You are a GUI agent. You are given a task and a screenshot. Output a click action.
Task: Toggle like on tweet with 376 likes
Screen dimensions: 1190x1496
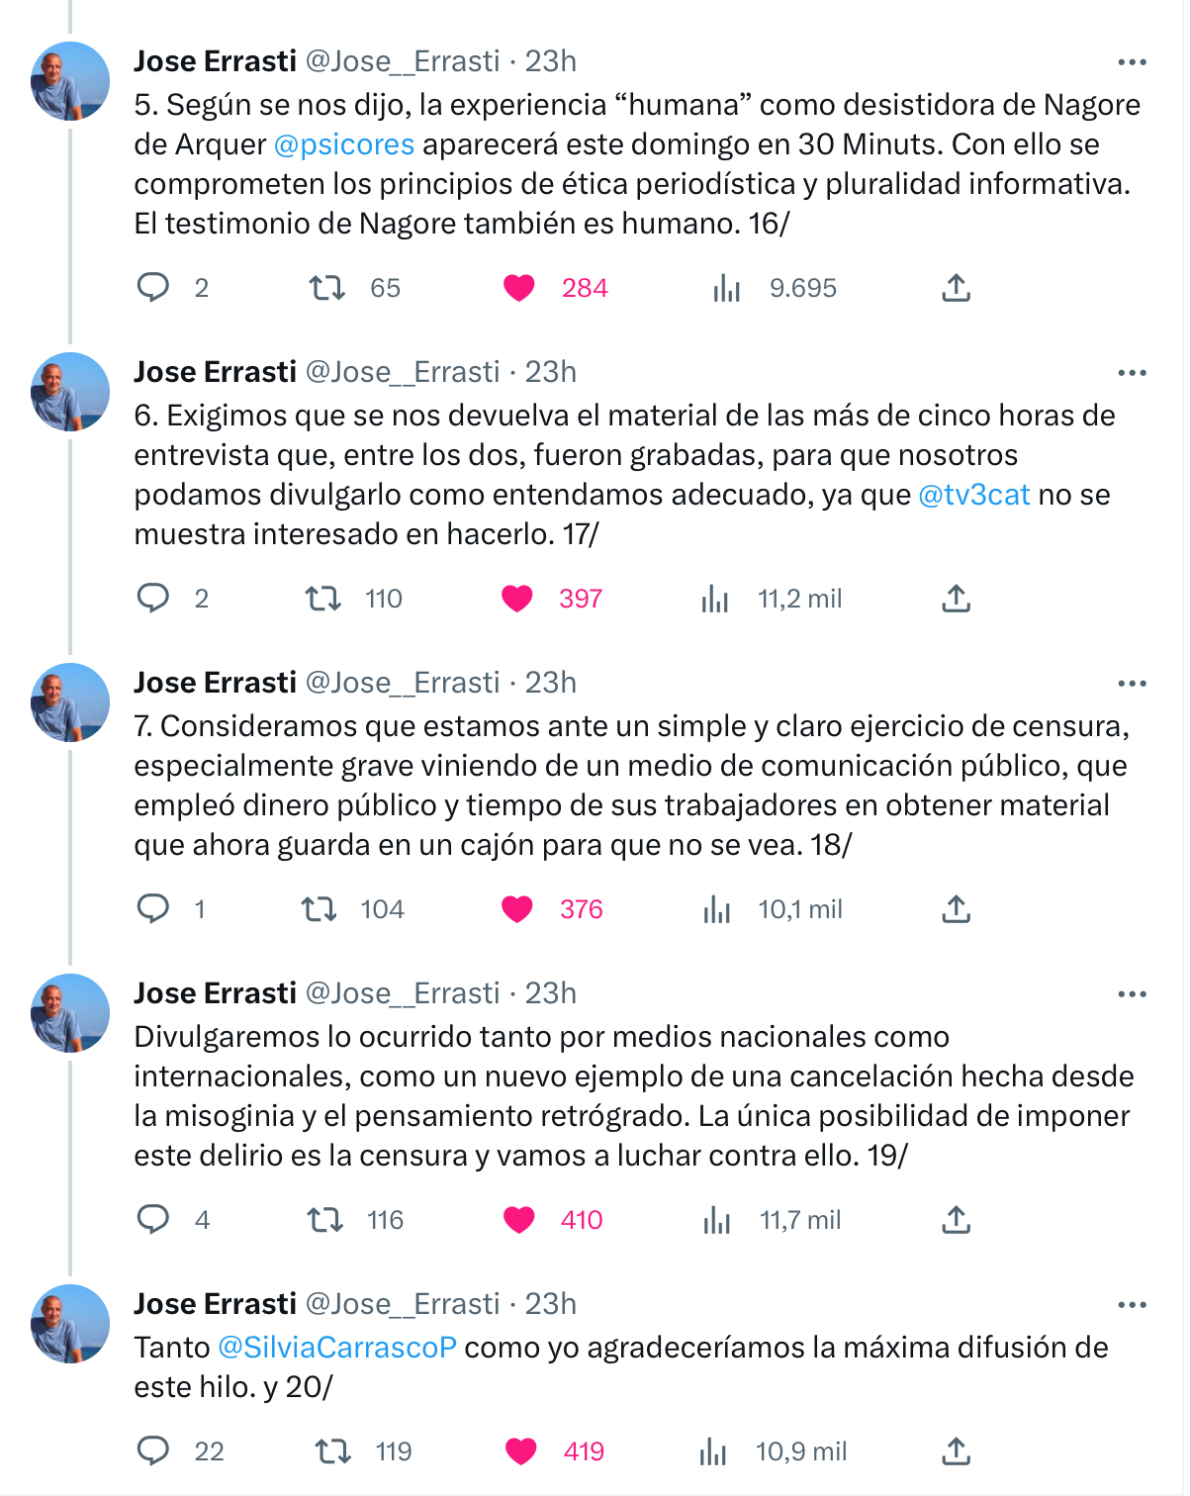tap(516, 909)
